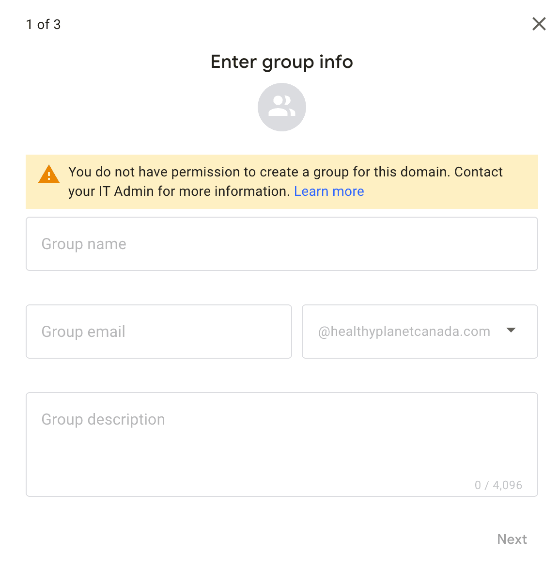559x571 pixels.
Task: Click the dropdown arrow beside the domain name
Action: click(x=511, y=330)
